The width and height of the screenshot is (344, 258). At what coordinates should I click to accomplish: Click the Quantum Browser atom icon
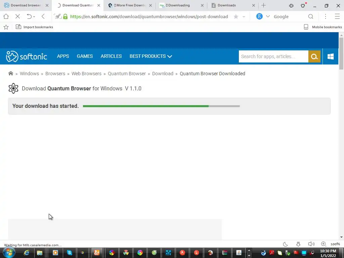(13, 88)
